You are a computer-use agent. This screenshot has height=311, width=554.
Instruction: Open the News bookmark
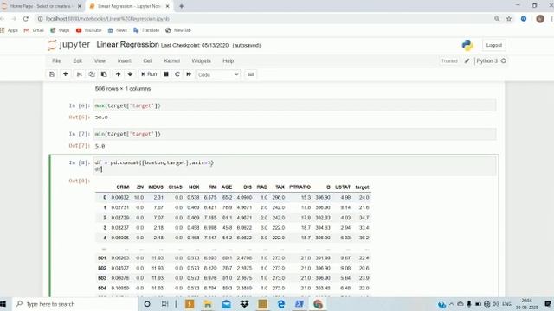point(118,30)
